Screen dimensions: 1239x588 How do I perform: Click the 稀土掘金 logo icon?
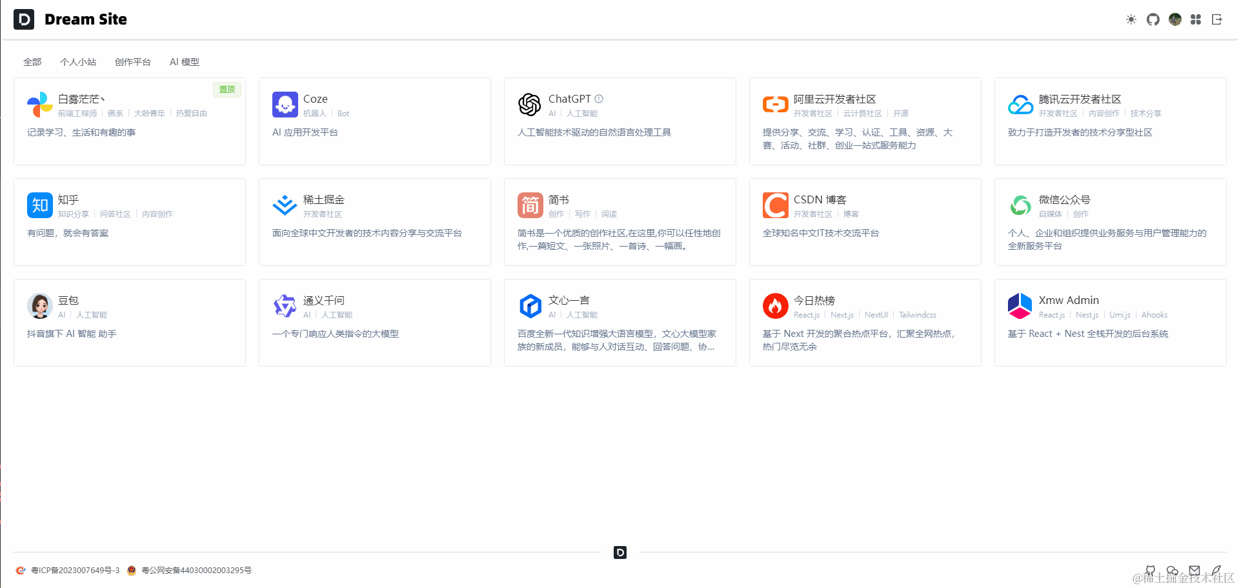(x=285, y=205)
